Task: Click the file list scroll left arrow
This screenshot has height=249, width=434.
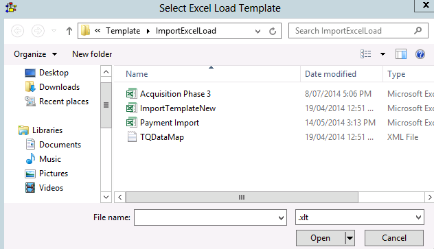Action: (x=120, y=198)
